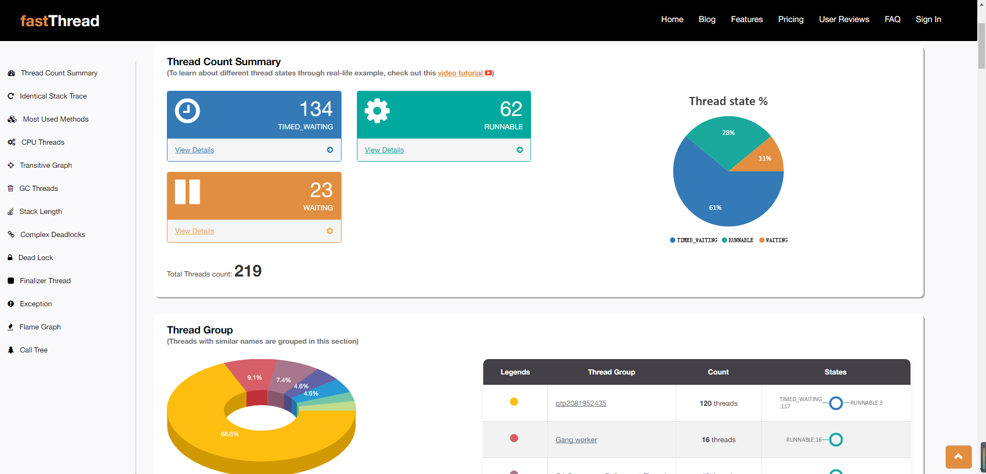
Task: Click the pause icon on WAITING card
Action: pos(187,192)
